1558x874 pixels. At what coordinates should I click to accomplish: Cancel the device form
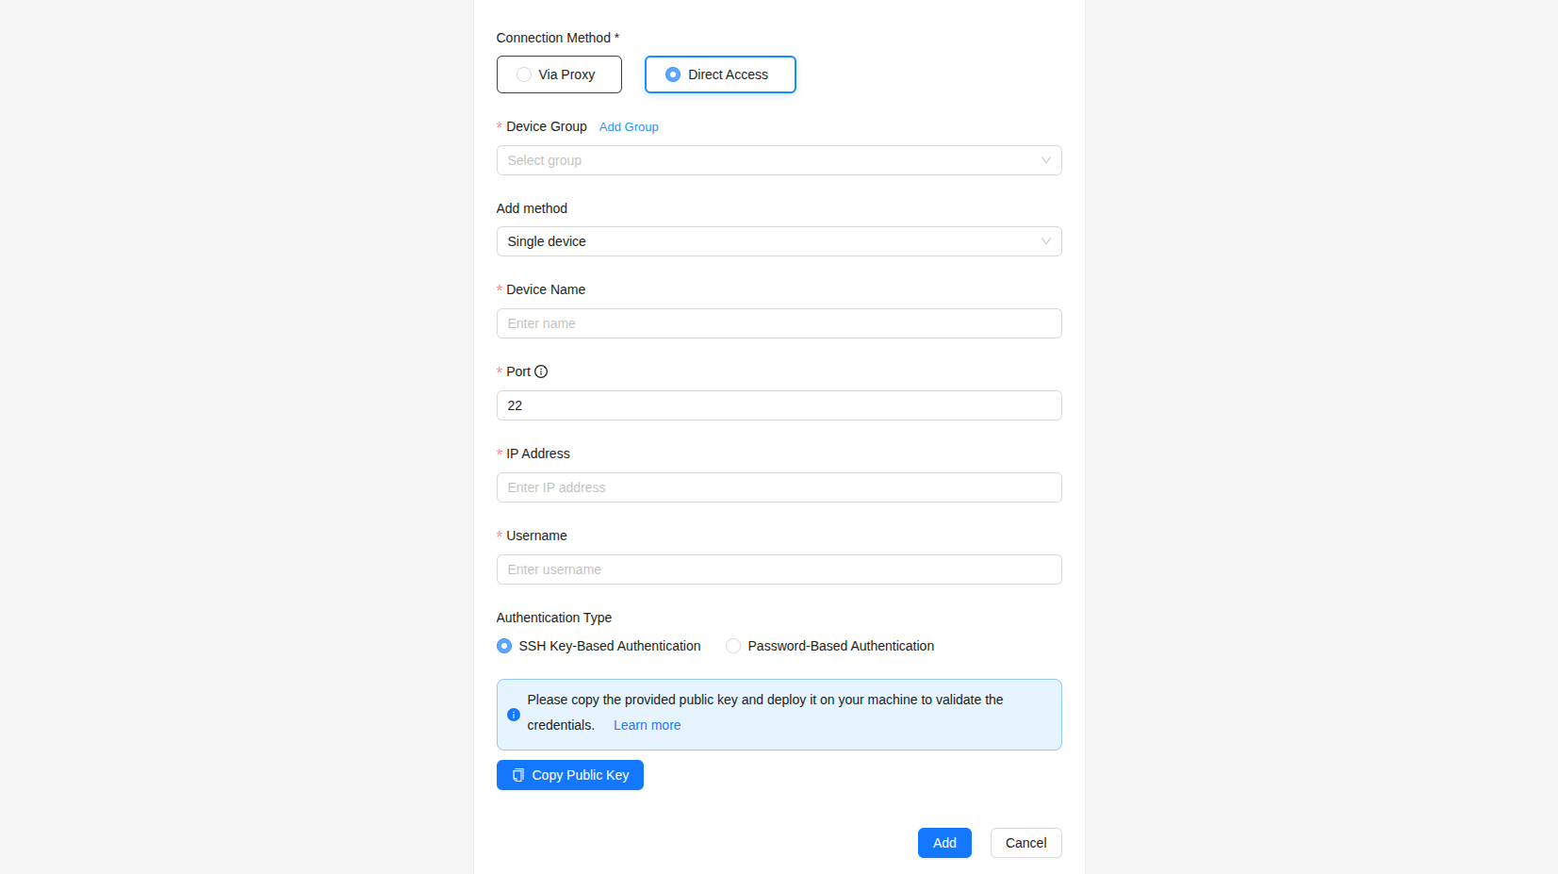1025,843
